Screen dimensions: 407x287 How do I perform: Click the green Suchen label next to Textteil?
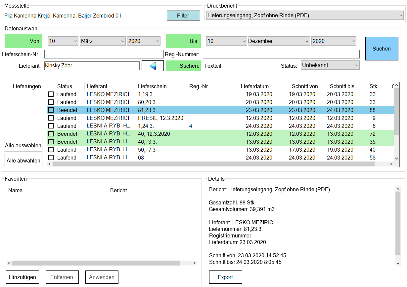183,66
